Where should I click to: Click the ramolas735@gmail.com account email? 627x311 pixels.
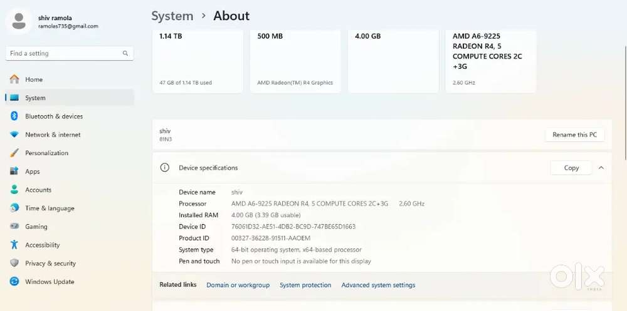pos(68,26)
